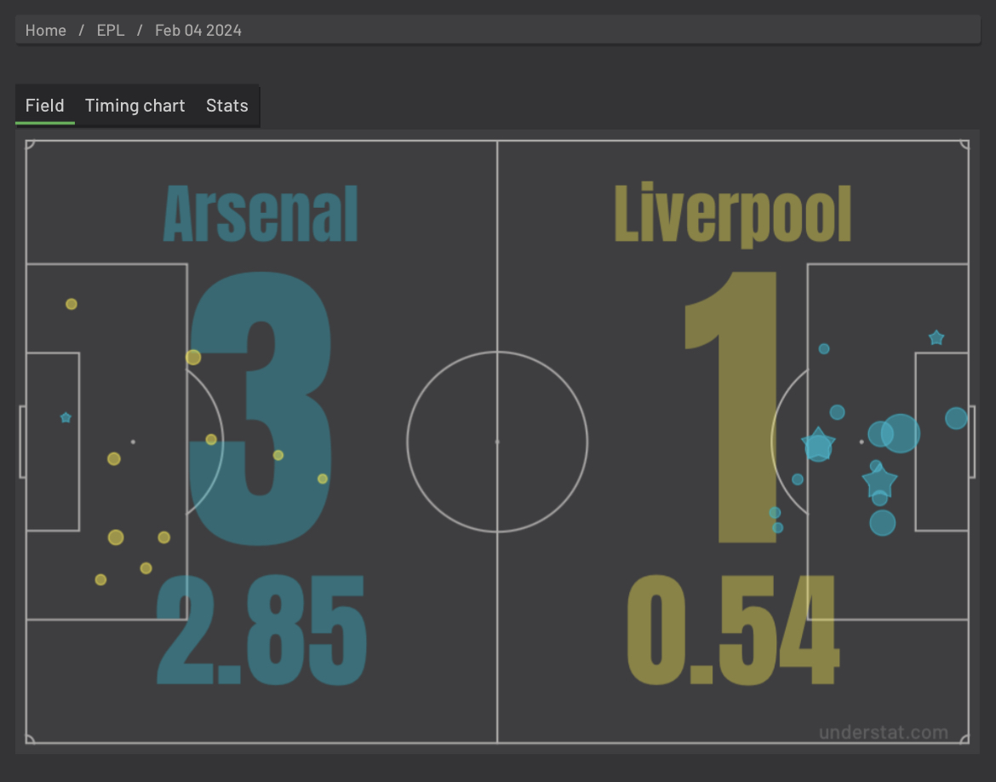Select yellow dot inside left penalty arc
Viewport: 996px width, 782px height.
(x=211, y=440)
